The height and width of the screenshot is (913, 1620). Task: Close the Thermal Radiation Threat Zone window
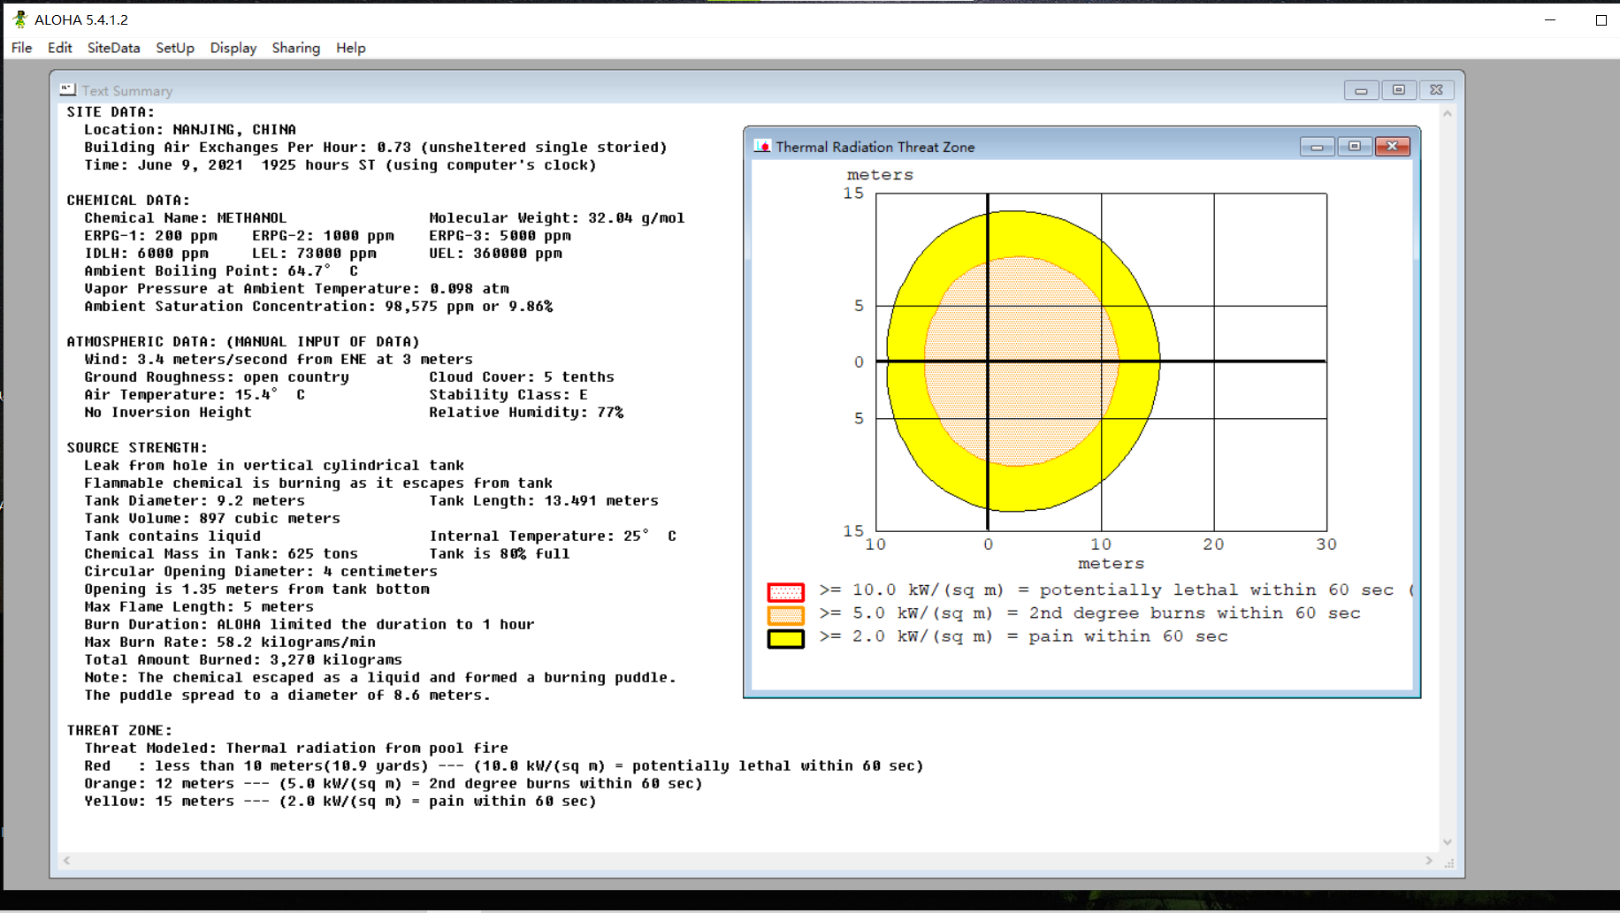click(1393, 147)
